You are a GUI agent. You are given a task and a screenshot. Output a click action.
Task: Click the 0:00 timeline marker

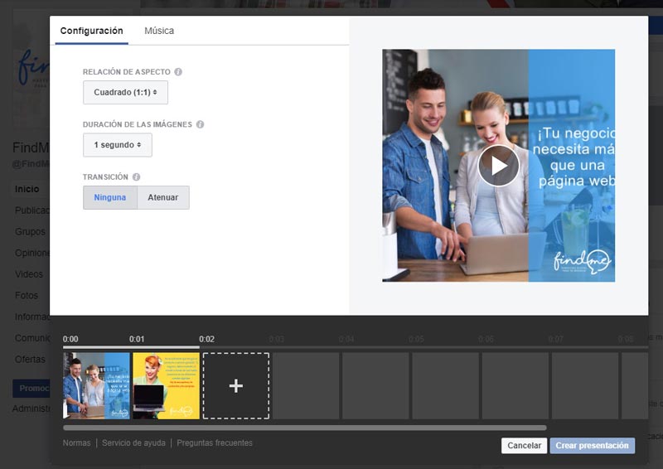point(70,339)
